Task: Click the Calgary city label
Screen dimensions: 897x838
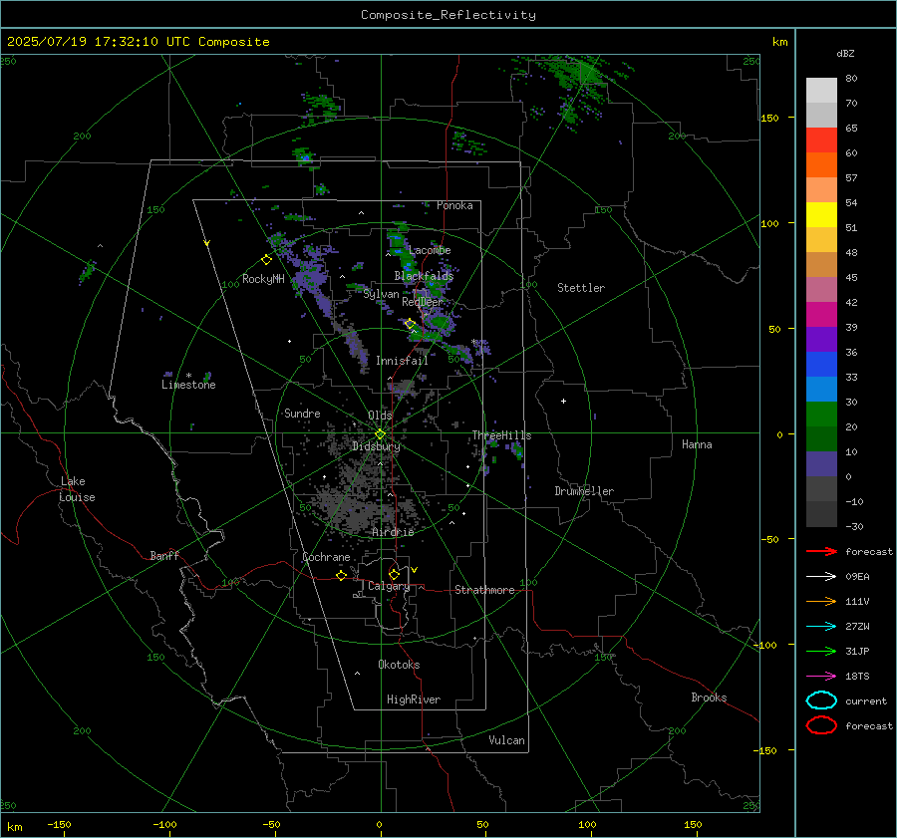Action: [389, 586]
